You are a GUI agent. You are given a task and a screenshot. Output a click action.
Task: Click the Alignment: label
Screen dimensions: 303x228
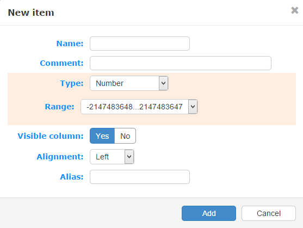60,157
